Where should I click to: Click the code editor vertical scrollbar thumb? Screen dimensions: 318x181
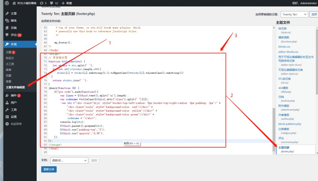[274, 129]
